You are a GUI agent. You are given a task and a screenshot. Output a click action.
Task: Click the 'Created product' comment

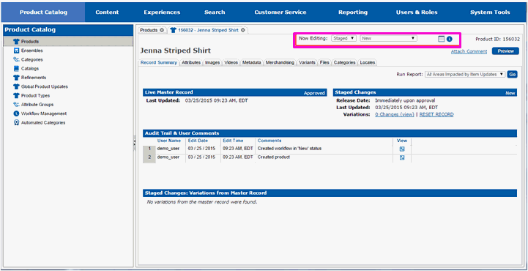(273, 157)
